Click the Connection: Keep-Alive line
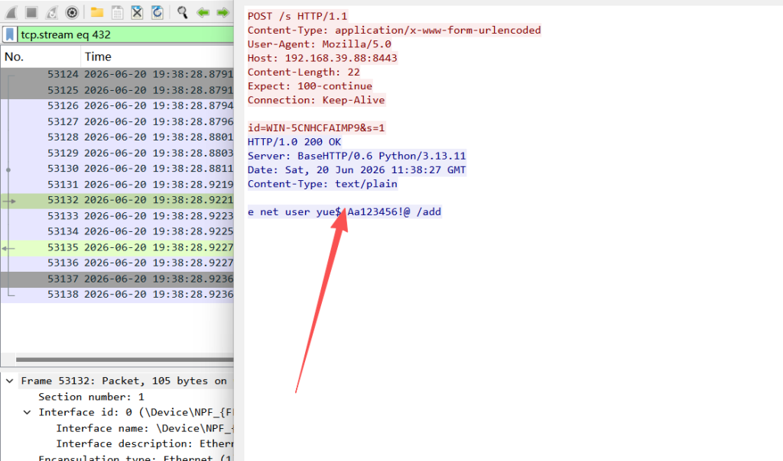The height and width of the screenshot is (461, 783). tap(316, 100)
